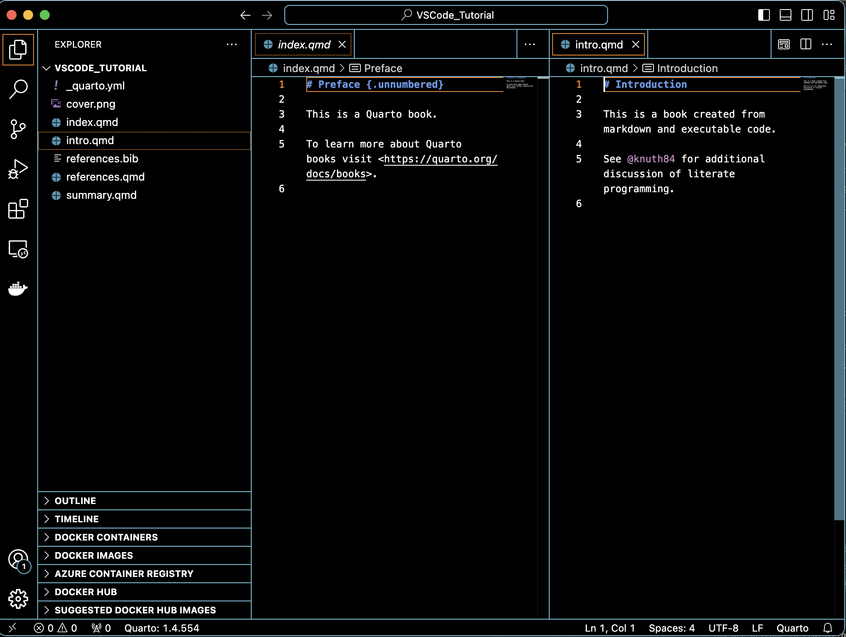Select intro.qmd in the file tree
Image resolution: width=846 pixels, height=637 pixels.
(144, 140)
